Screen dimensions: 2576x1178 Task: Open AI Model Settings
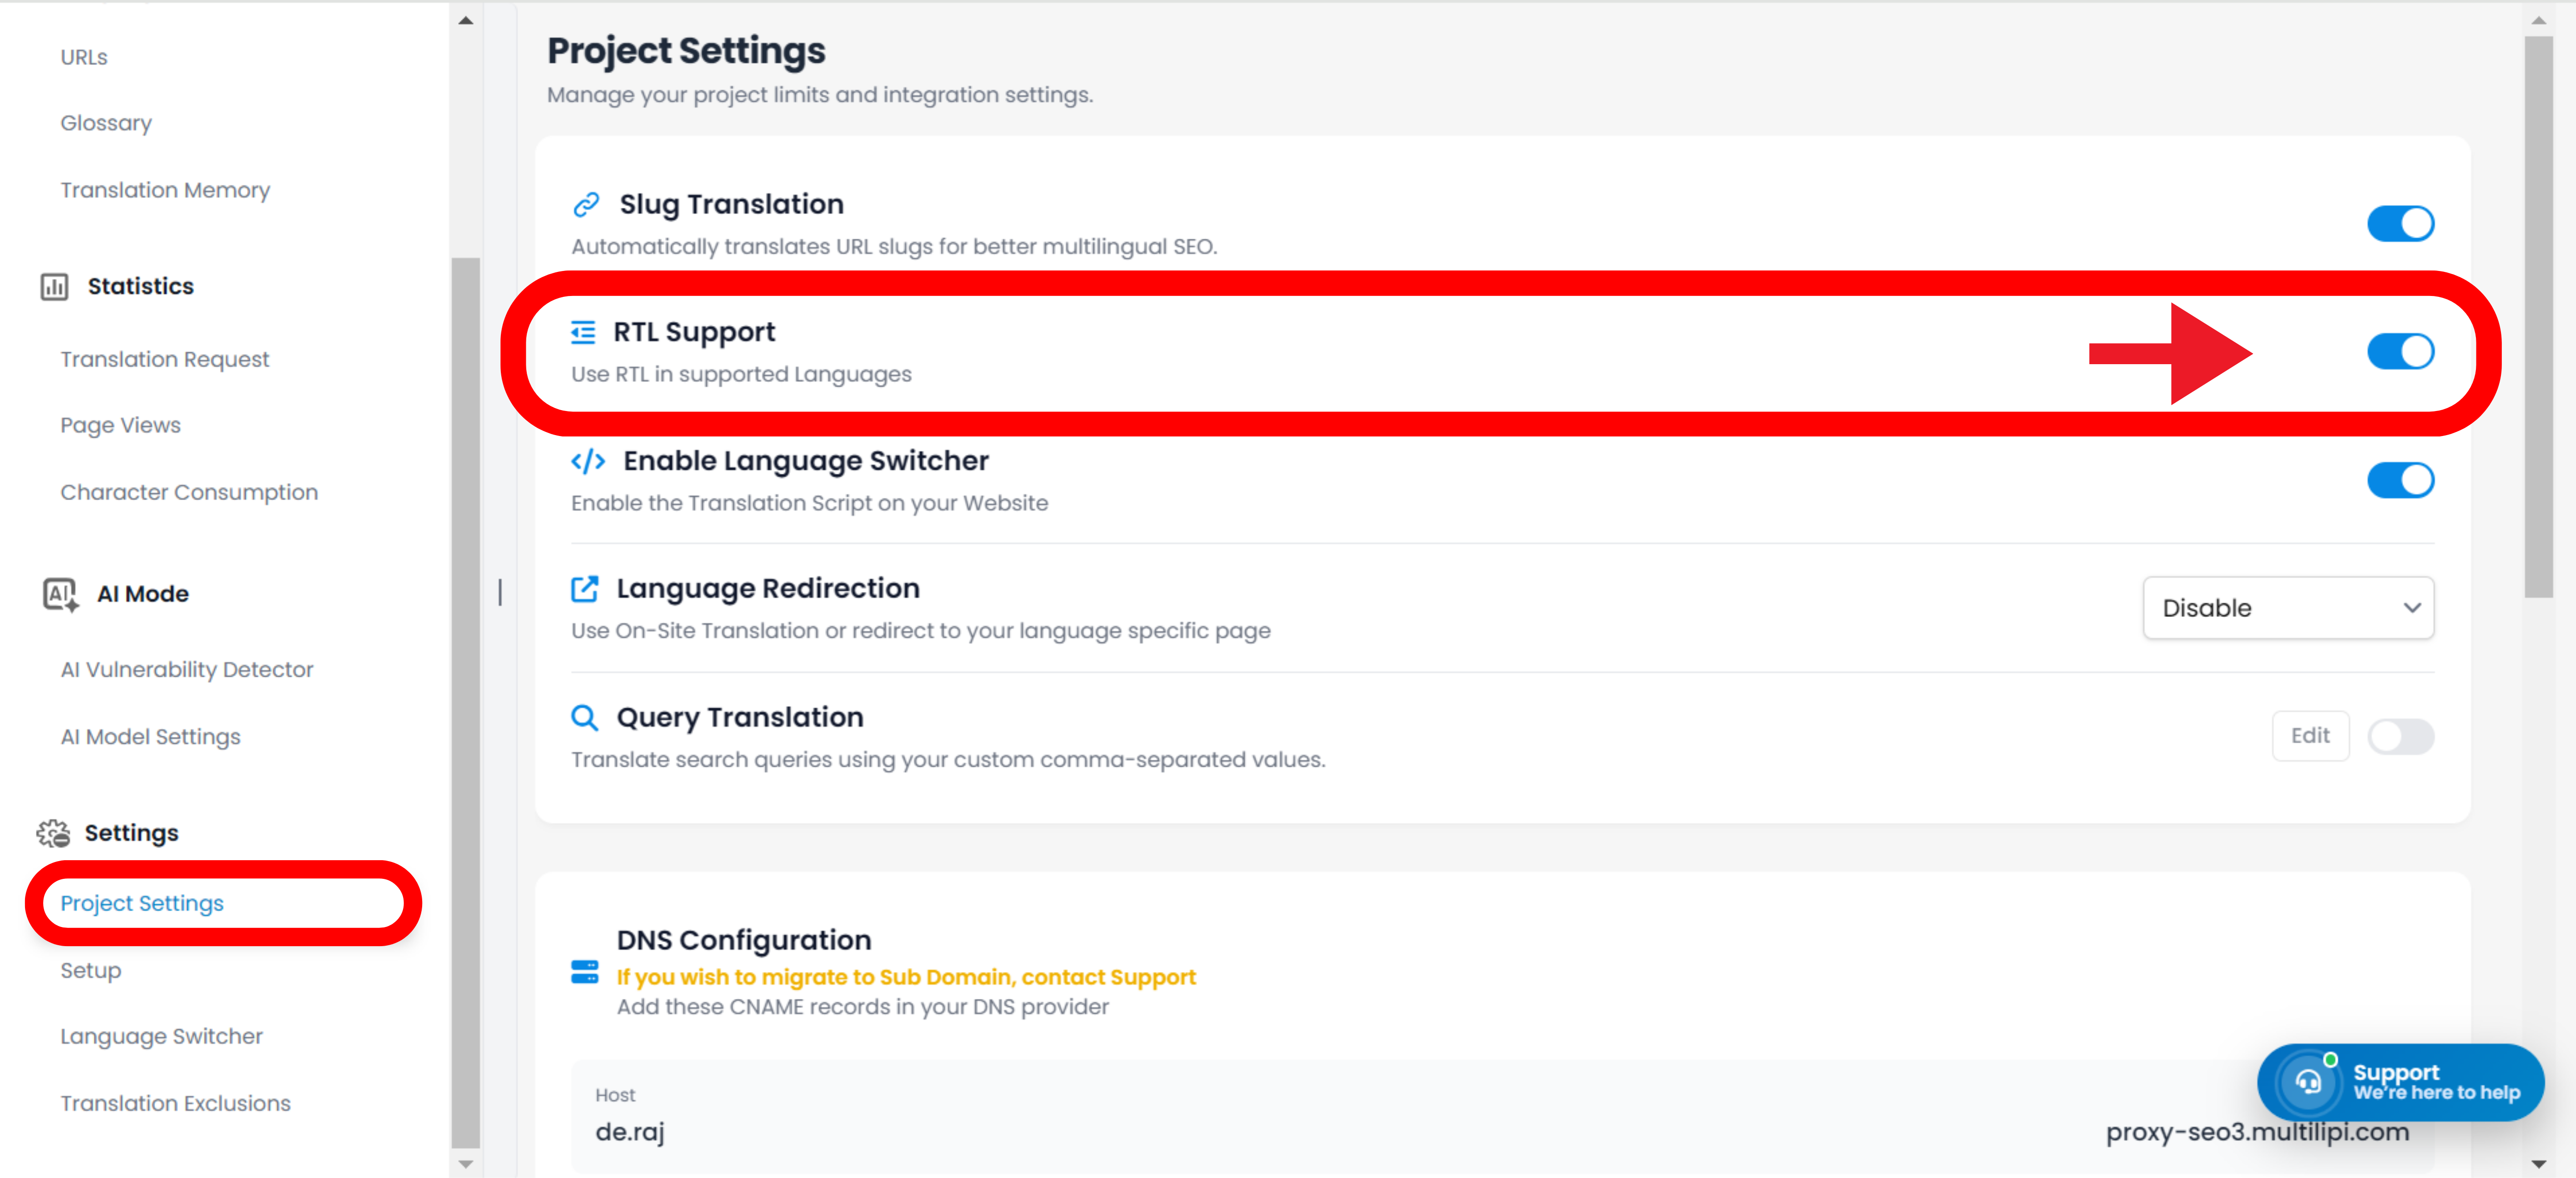[x=151, y=737]
